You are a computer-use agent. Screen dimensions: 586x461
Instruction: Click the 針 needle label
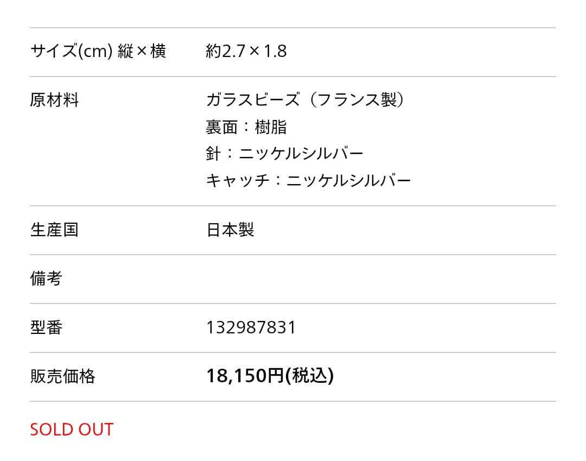click(213, 154)
